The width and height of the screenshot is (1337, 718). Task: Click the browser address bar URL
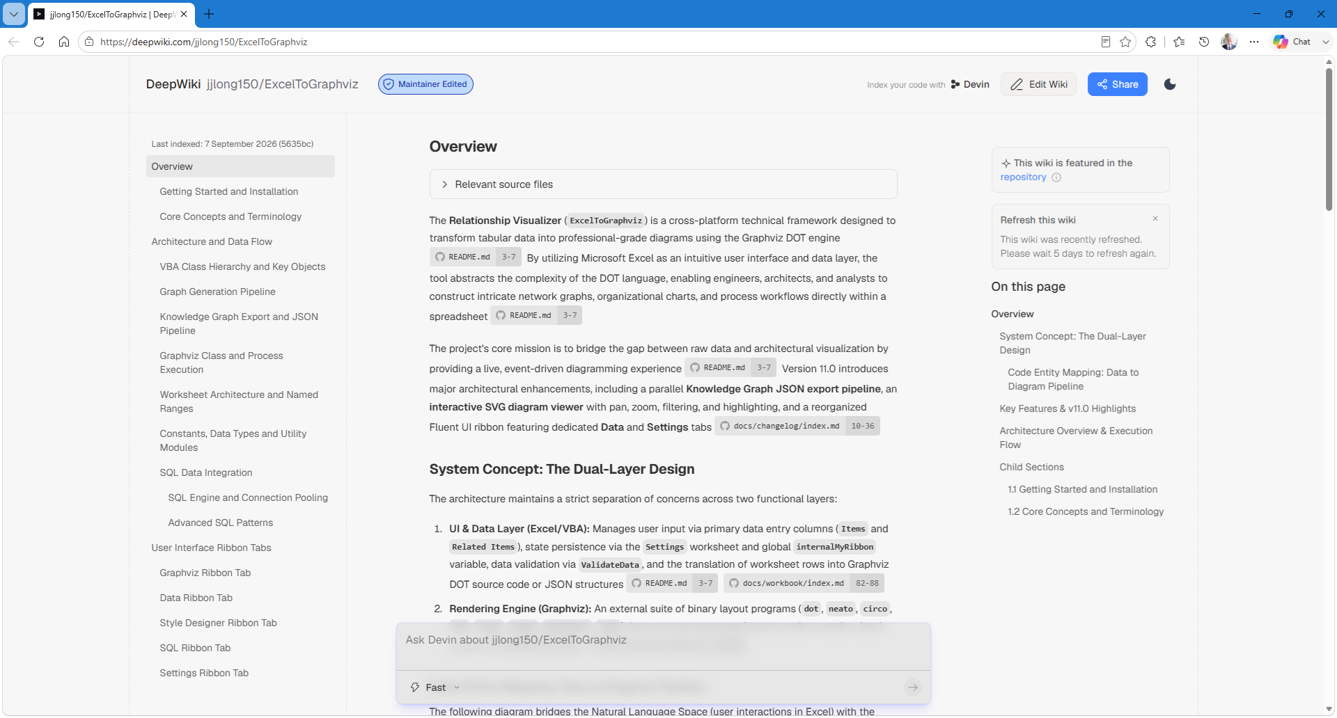click(204, 42)
